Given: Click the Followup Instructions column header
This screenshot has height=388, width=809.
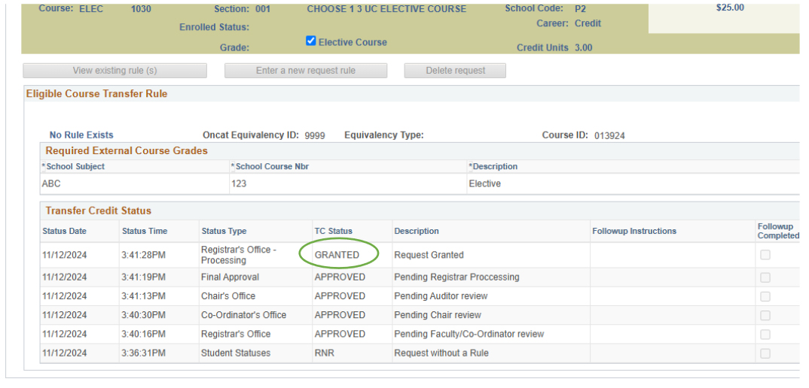Looking at the screenshot, I should click(634, 231).
